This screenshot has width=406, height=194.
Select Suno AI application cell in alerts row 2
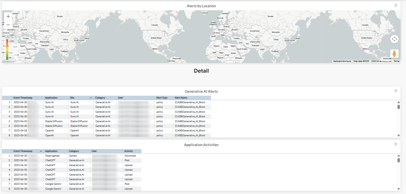click(49, 107)
